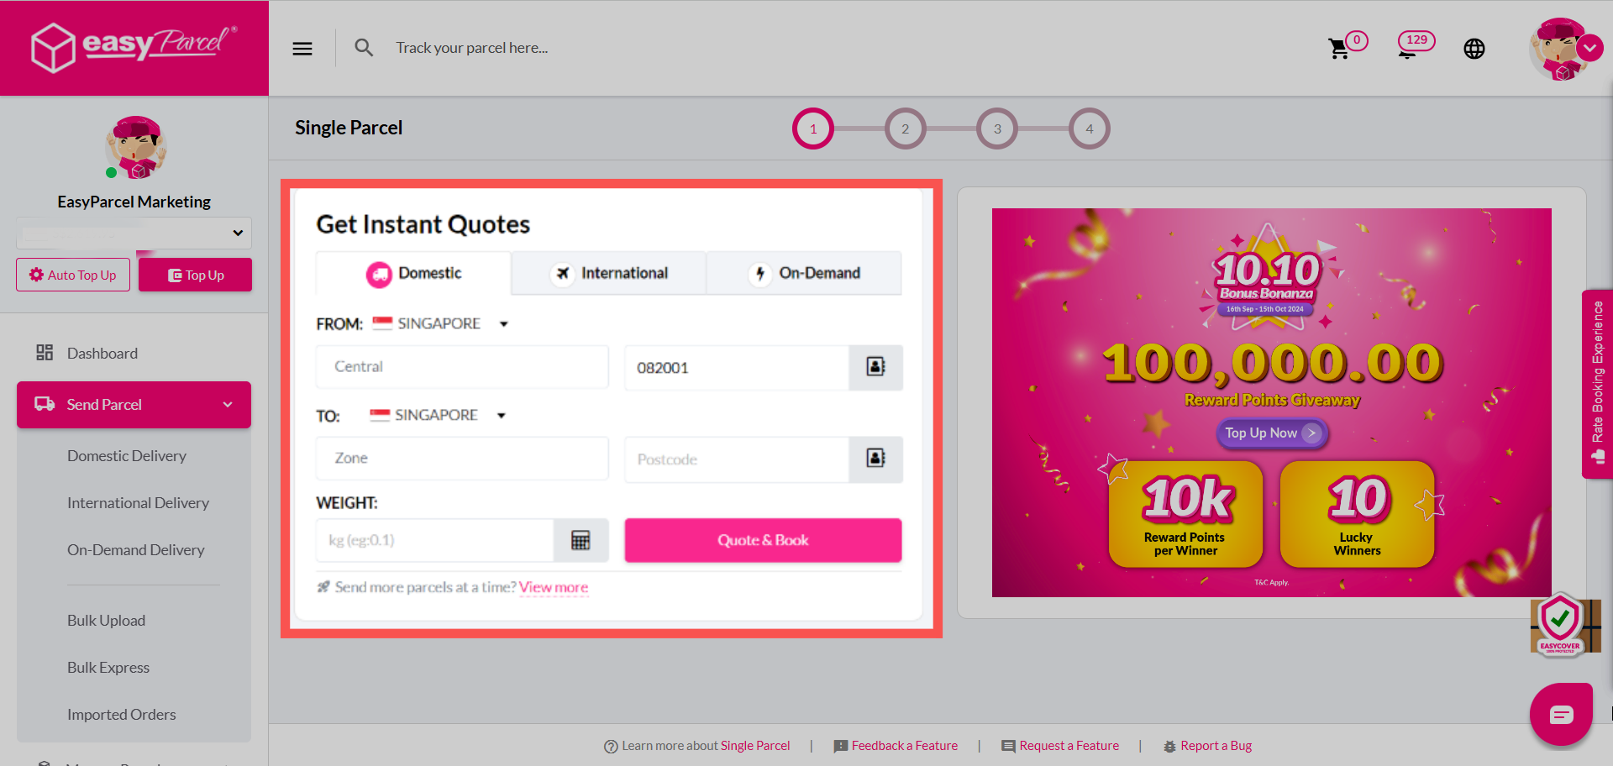The image size is (1613, 766).
Task: Select the On-Demand tab
Action: [x=804, y=273]
